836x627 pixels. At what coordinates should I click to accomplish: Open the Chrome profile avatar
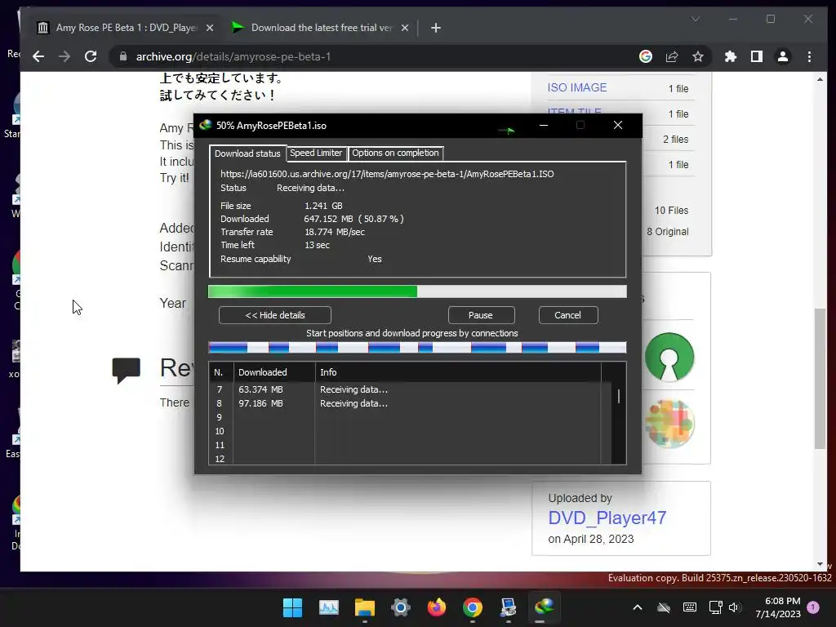click(x=783, y=56)
